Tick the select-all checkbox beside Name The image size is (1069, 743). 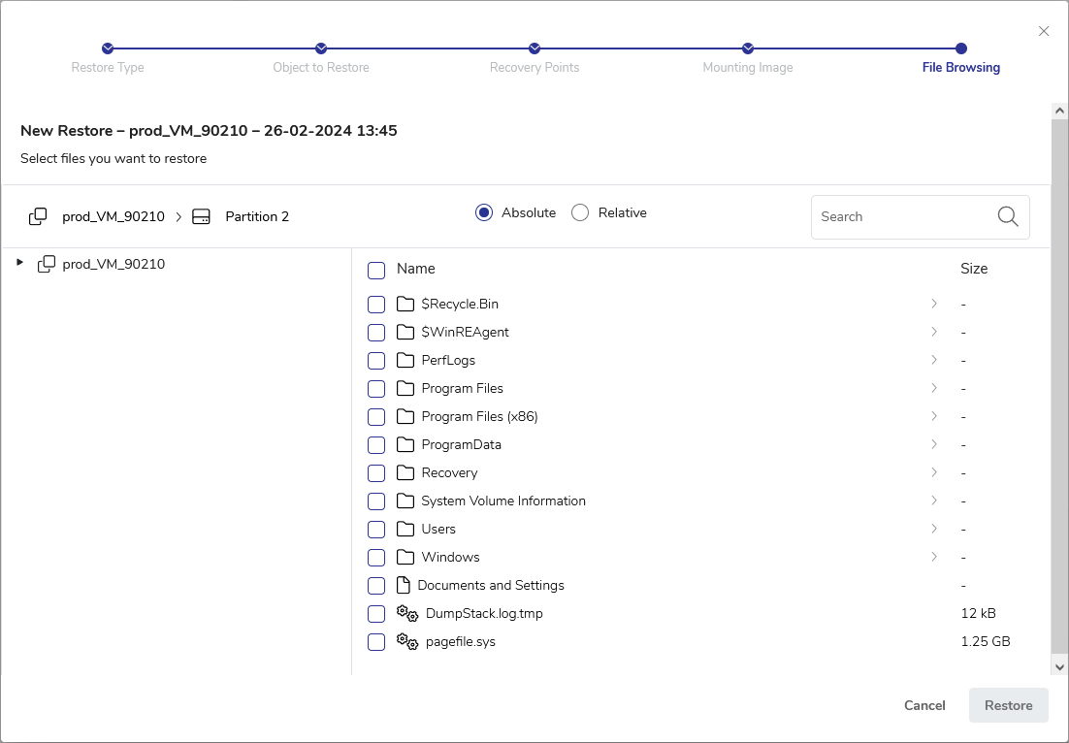(x=376, y=270)
